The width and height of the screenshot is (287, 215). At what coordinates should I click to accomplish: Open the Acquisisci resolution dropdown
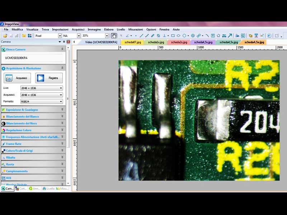[61, 95]
